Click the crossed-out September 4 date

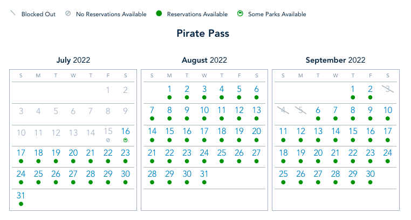point(283,111)
